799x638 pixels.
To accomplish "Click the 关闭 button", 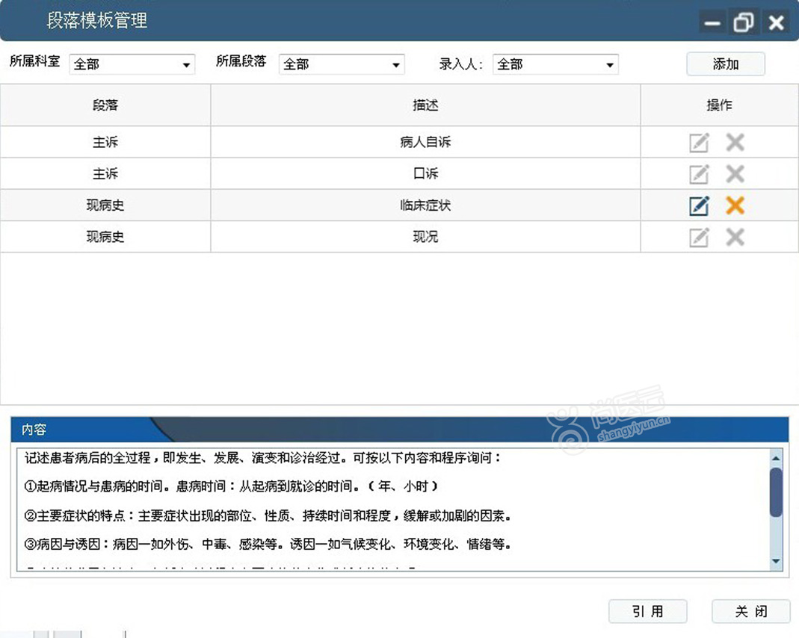I will coord(750,611).
